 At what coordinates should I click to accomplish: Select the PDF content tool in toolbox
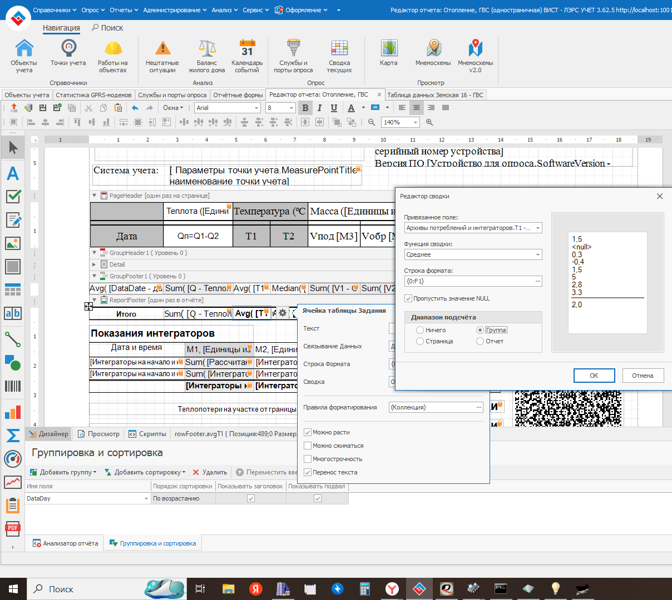coord(13,528)
